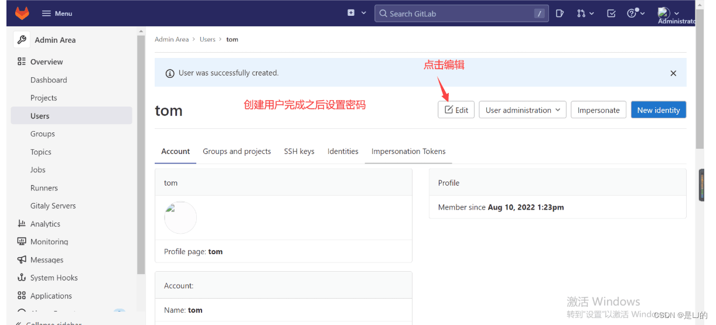Click Users breadcrumb link
This screenshot has width=716, height=325.
tap(207, 39)
